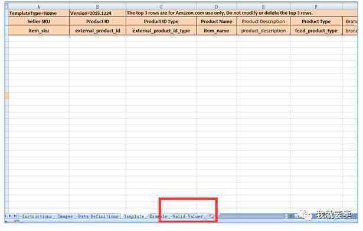Screen dimensions: 363x231
Task: Click the feed_product_type cell
Action: coord(316,31)
